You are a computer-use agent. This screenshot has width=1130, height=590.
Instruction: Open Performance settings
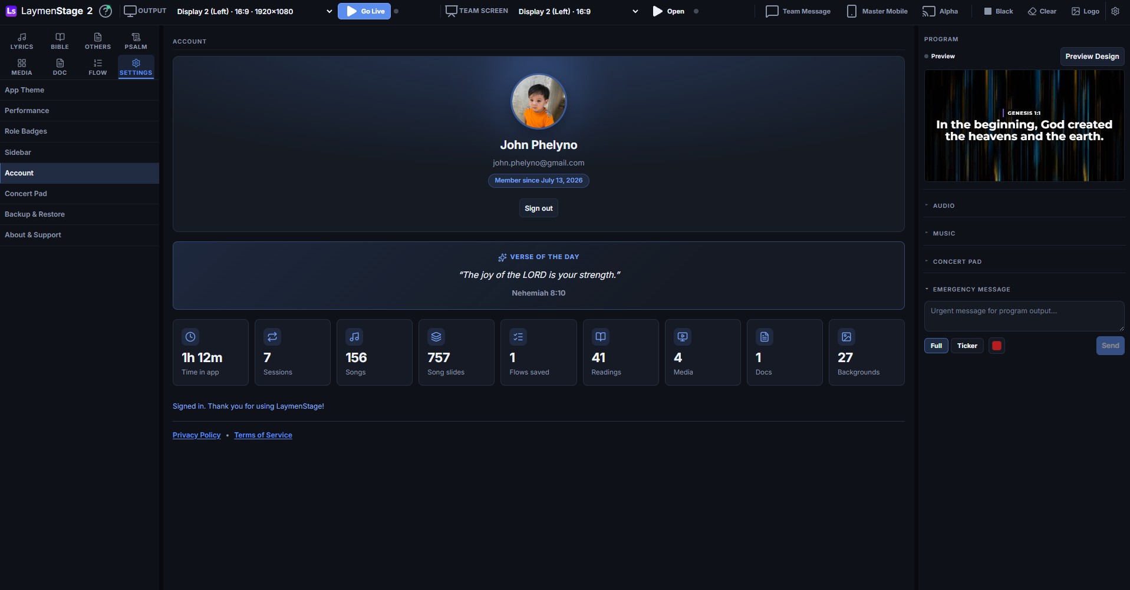point(80,111)
